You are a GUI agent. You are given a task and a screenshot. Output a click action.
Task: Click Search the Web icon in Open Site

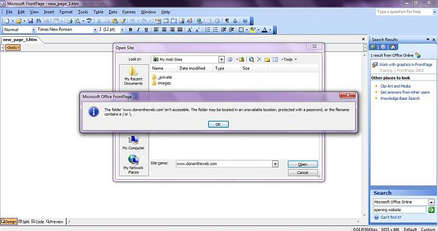pos(251,60)
